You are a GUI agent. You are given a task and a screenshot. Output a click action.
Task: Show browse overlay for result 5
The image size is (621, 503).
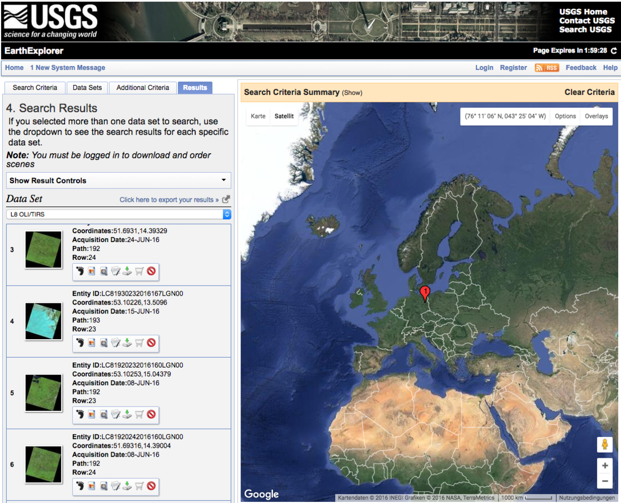[92, 414]
